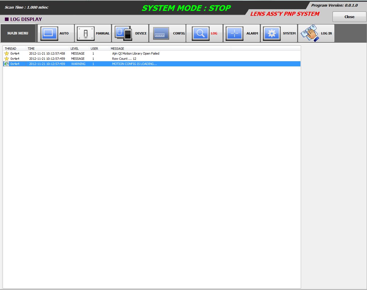Click the AUTO mode monitor icon
367x290 pixels.
tap(49, 33)
